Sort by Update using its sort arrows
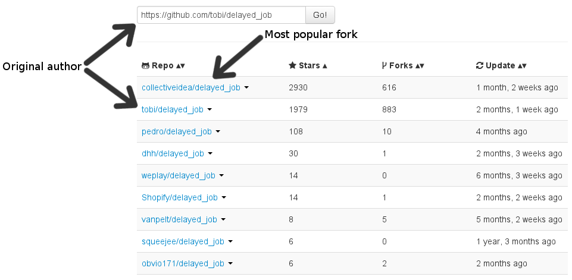 pyautogui.click(x=522, y=66)
